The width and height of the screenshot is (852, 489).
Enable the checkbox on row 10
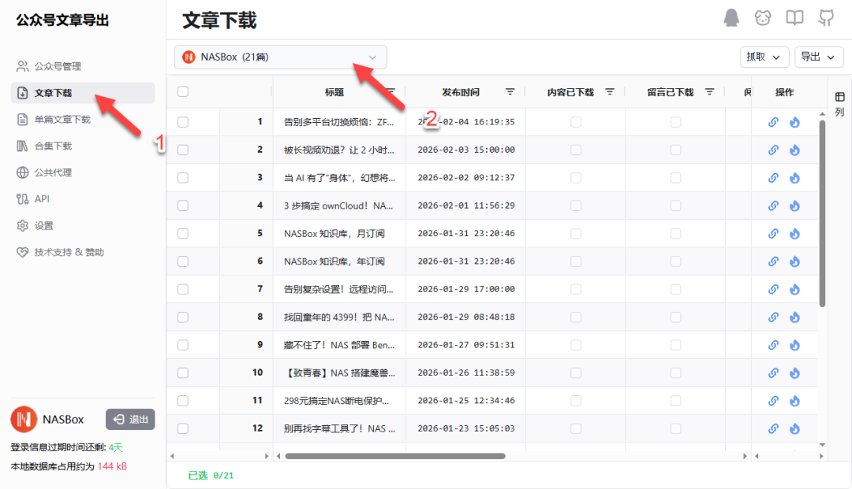tap(183, 372)
